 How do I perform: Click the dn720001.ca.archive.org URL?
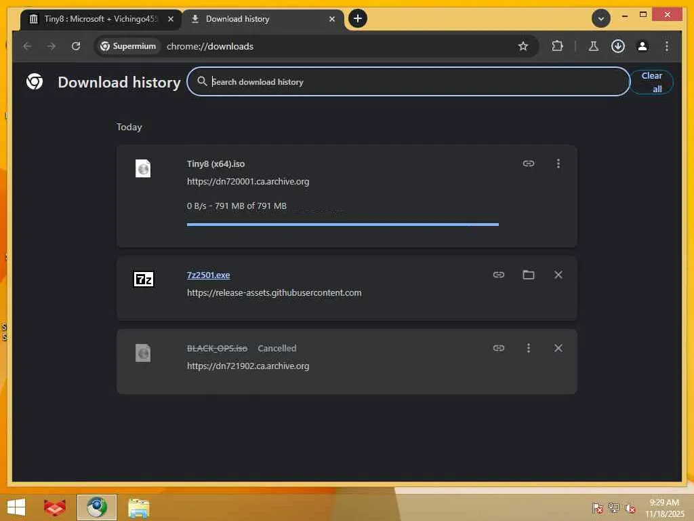pos(248,182)
